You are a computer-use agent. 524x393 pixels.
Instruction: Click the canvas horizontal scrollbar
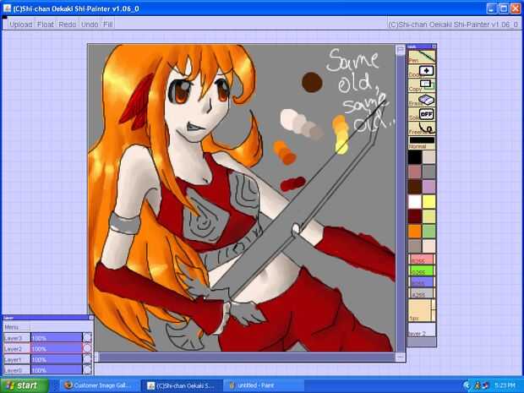click(x=248, y=358)
